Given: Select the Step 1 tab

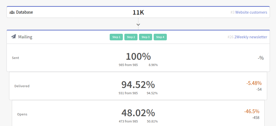Looking at the screenshot, I should (116, 37).
